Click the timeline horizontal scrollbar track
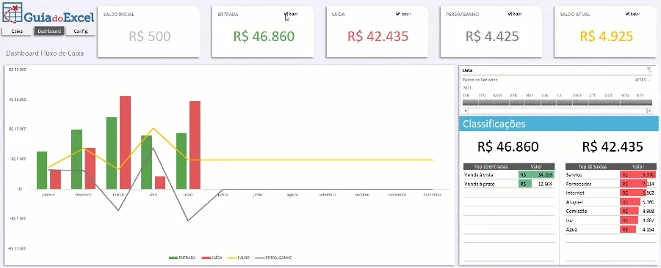661x268 pixels. pos(557,111)
